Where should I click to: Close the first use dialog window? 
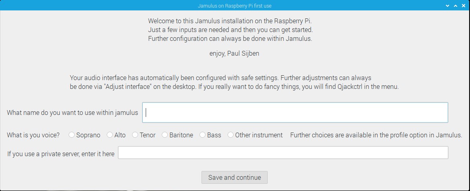[x=464, y=6]
